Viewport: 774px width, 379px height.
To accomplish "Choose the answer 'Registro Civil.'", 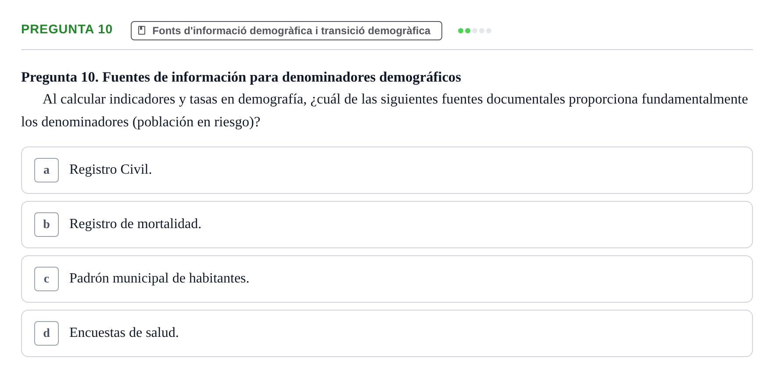I will 387,170.
